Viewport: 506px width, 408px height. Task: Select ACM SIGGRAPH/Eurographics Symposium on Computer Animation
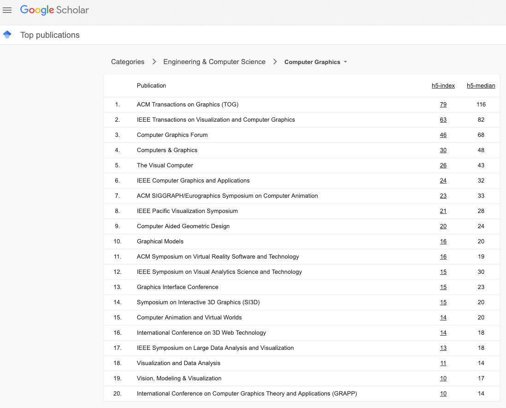point(227,195)
